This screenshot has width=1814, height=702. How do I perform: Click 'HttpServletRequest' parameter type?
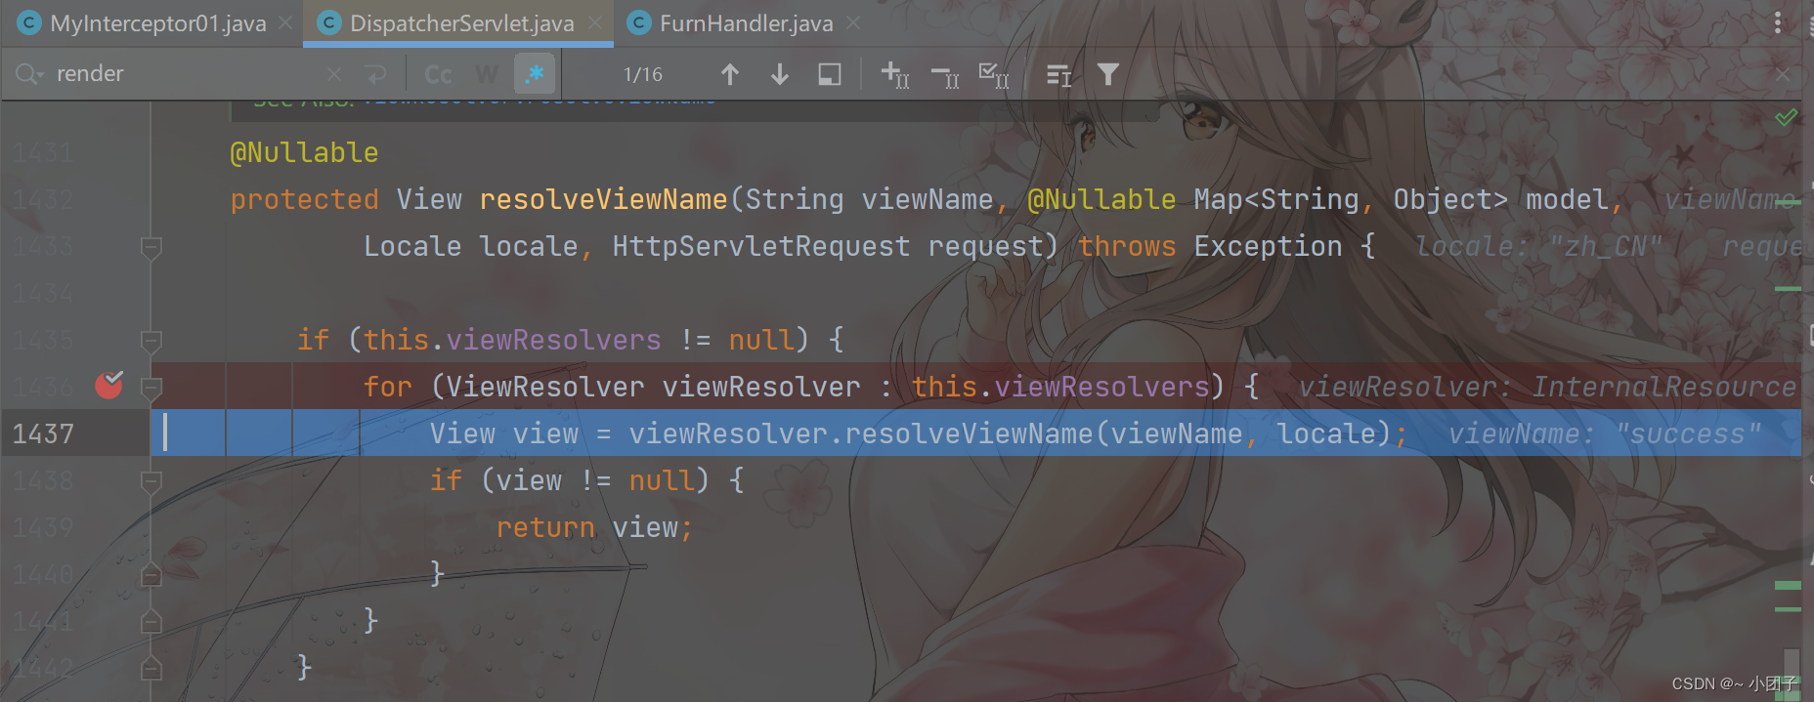(x=761, y=246)
